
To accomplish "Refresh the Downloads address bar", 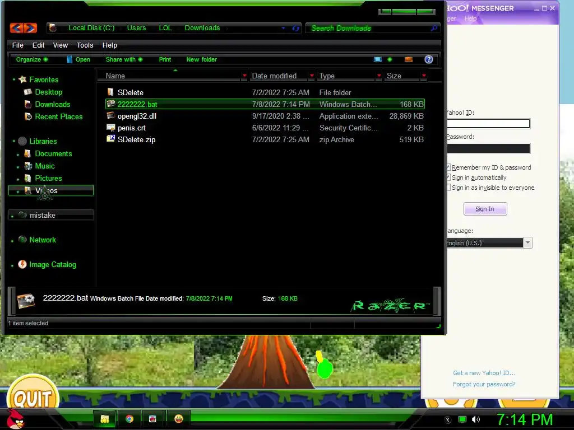I will coord(295,28).
